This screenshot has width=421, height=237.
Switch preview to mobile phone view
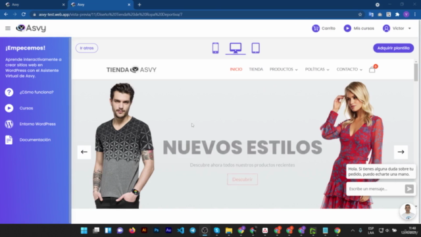click(x=215, y=48)
